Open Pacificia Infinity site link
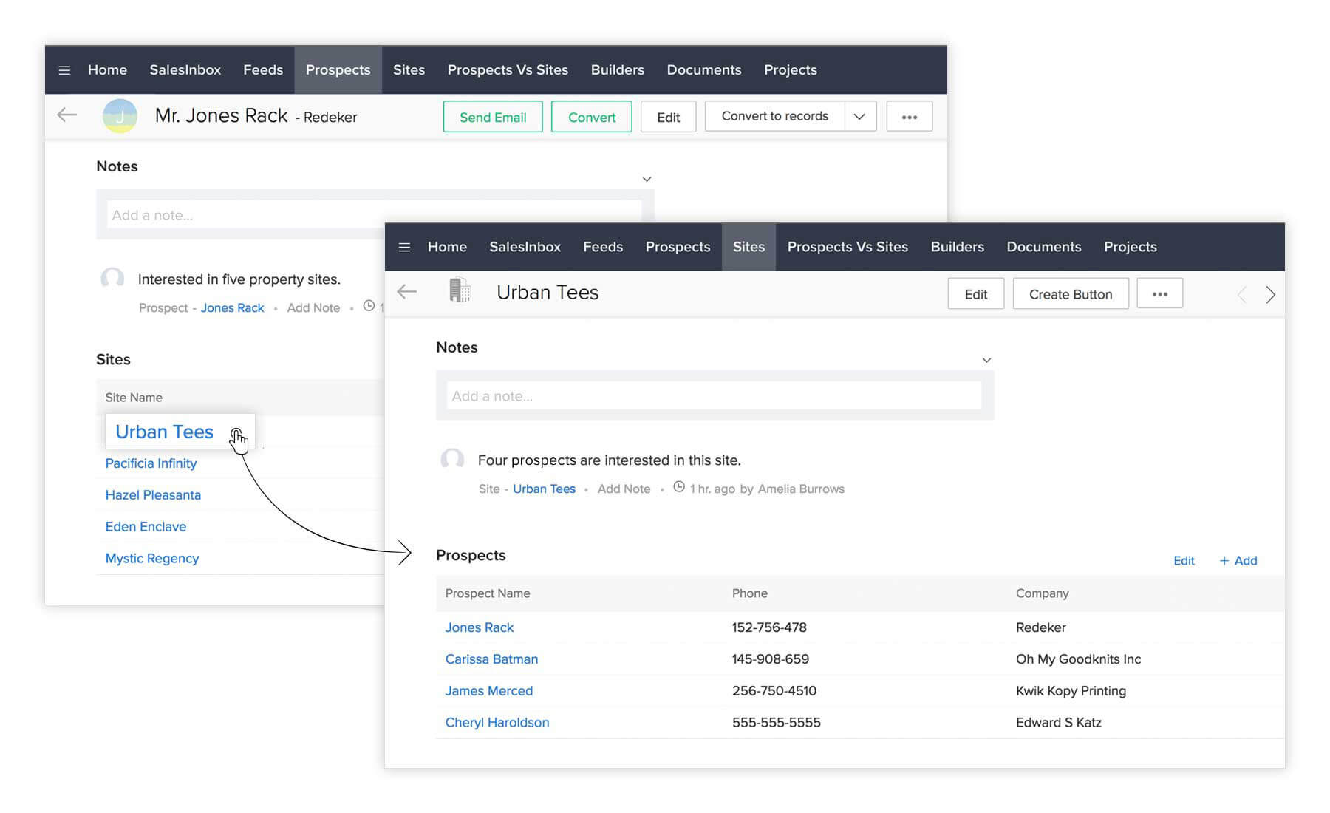 pos(151,463)
